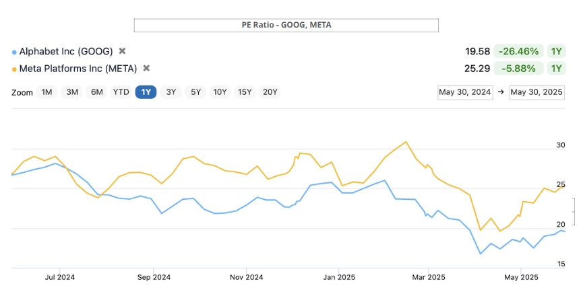
Task: Set zoom range to 10Y
Action: tap(220, 92)
